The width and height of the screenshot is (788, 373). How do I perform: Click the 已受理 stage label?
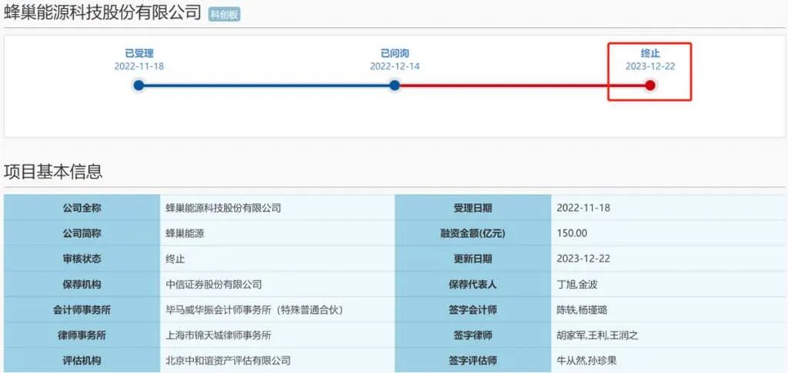click(139, 53)
